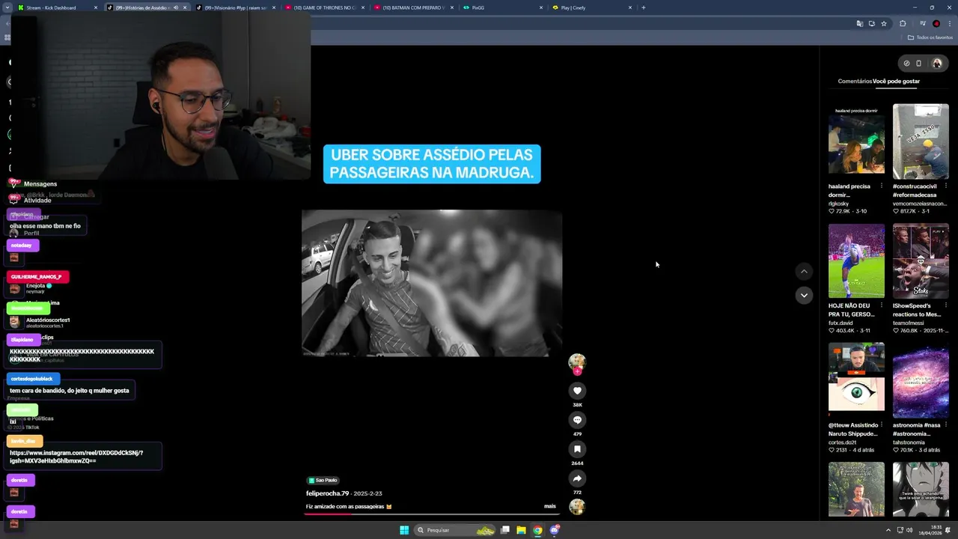958x539 pixels.
Task: Click the tahstronomia author name
Action: 910,442
